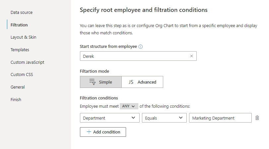
Task: Click the info icon beside Start structure from employee
Action: click(x=140, y=47)
